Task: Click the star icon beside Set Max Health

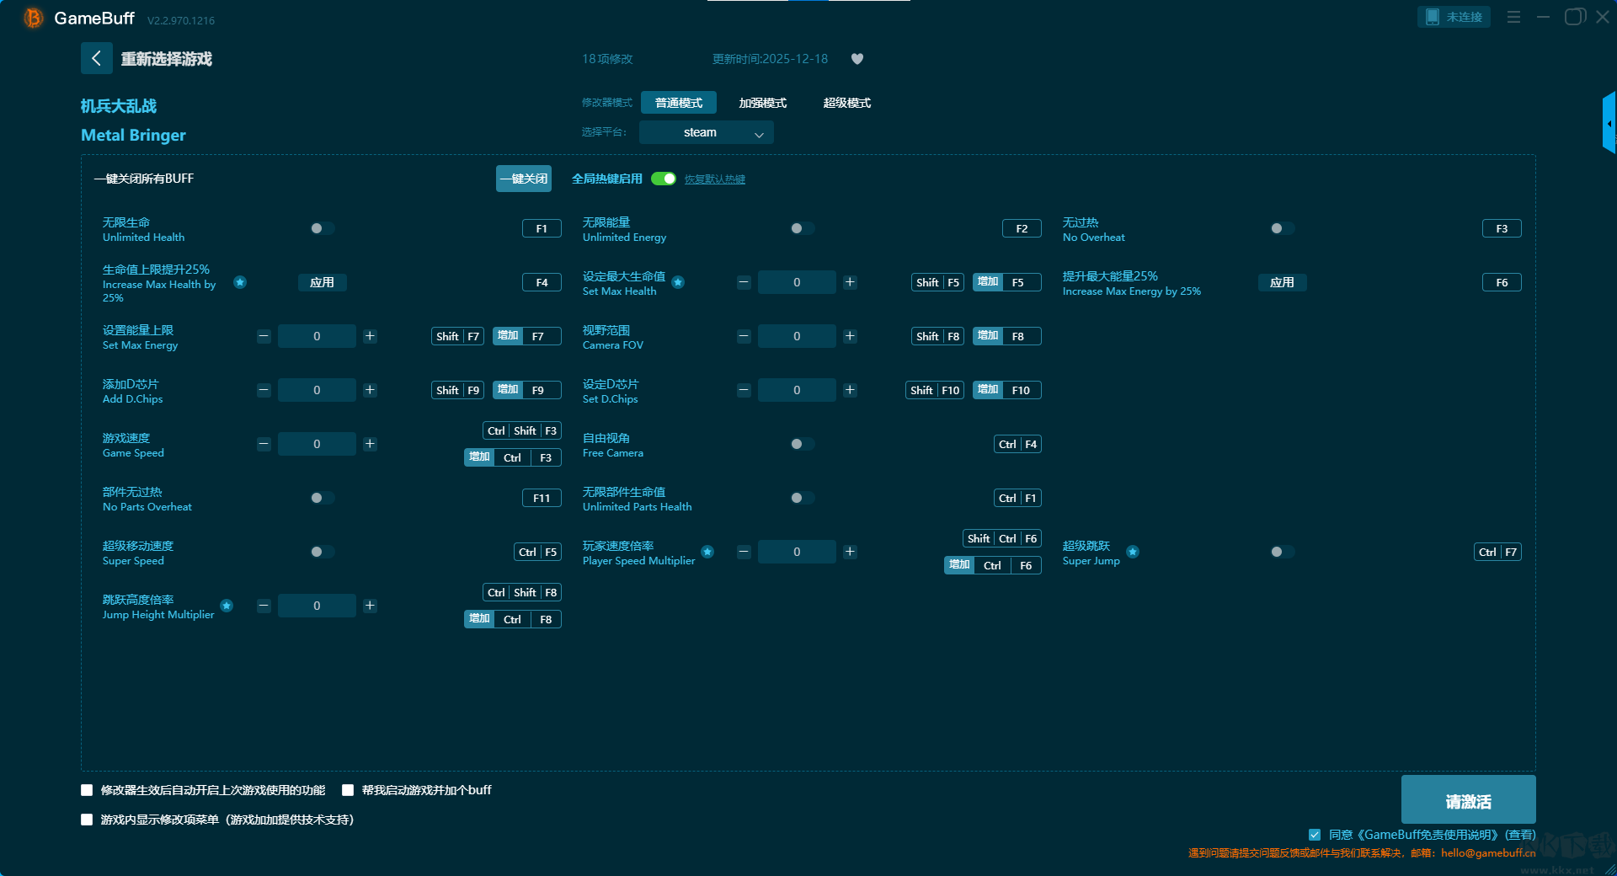Action: (678, 283)
